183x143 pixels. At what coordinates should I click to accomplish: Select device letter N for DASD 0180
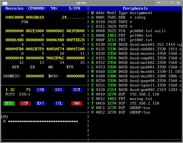click(92, 76)
